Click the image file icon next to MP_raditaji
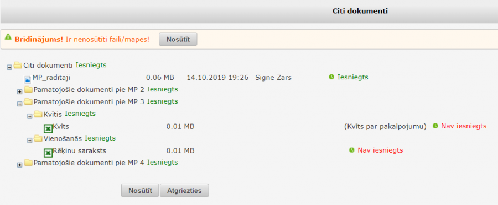Viewport: 498px width, 205px height. [x=28, y=79]
